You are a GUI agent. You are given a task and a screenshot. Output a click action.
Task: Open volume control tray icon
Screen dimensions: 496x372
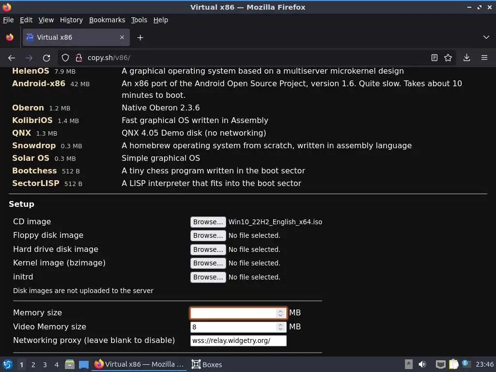point(422,364)
